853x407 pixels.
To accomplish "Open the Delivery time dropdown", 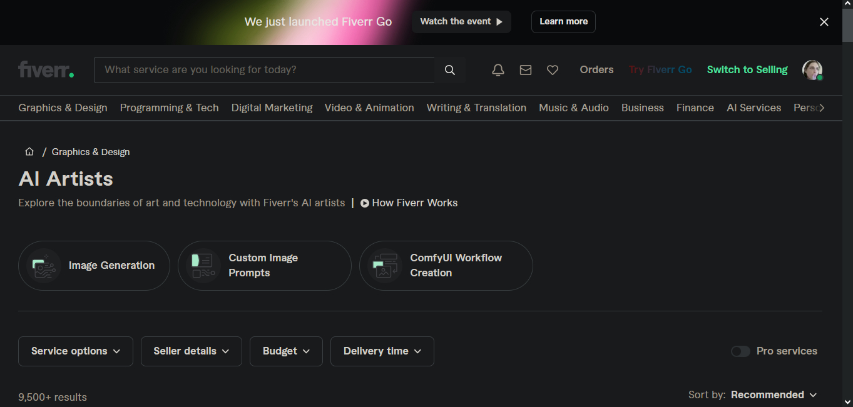I will tap(382, 351).
